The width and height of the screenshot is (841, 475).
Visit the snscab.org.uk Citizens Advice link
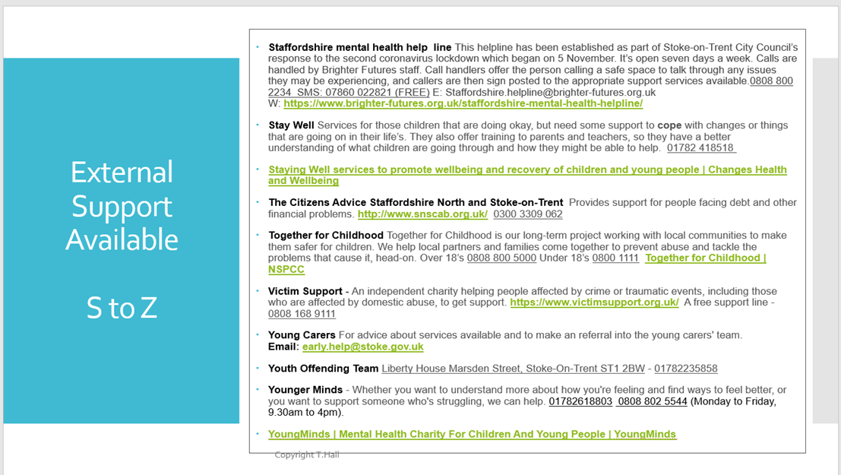pyautogui.click(x=422, y=214)
